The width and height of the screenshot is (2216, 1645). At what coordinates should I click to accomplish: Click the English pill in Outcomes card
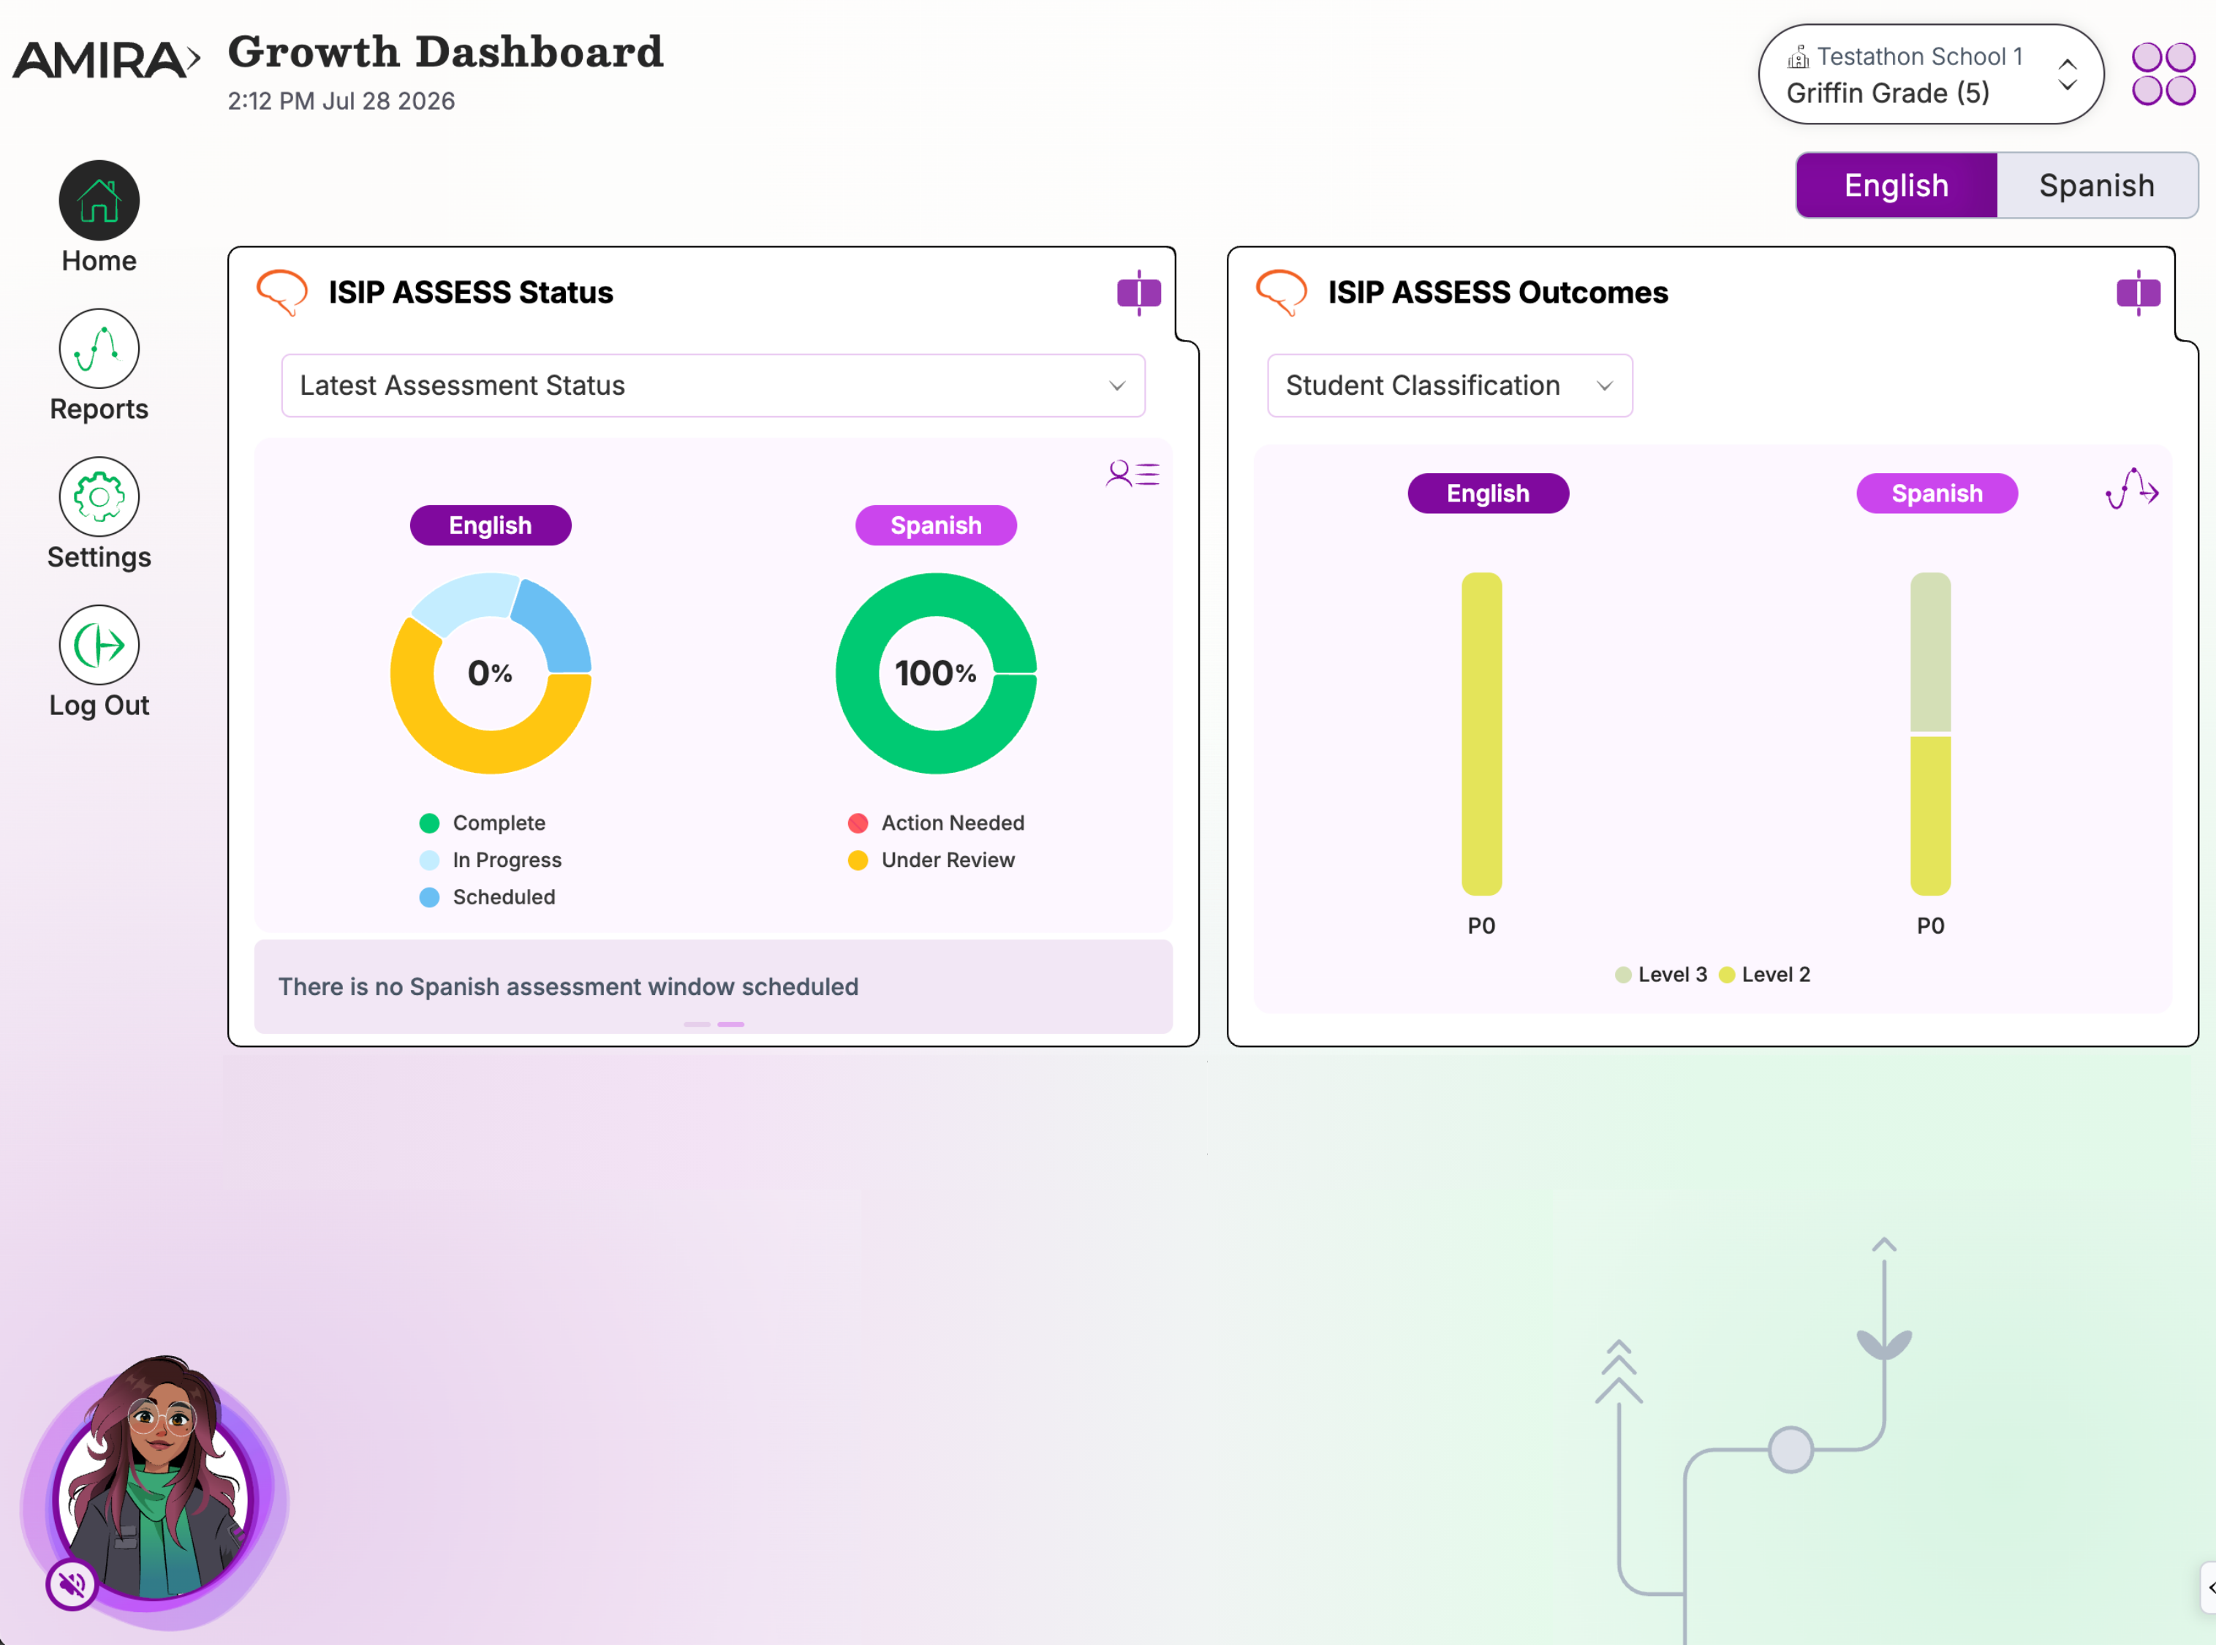click(x=1487, y=493)
